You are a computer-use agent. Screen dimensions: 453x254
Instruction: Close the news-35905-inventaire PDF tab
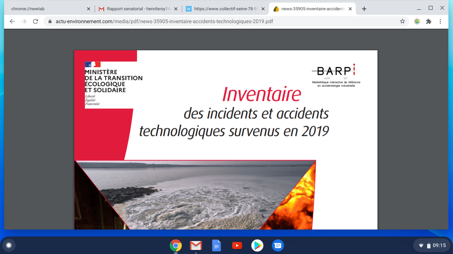pyautogui.click(x=350, y=9)
